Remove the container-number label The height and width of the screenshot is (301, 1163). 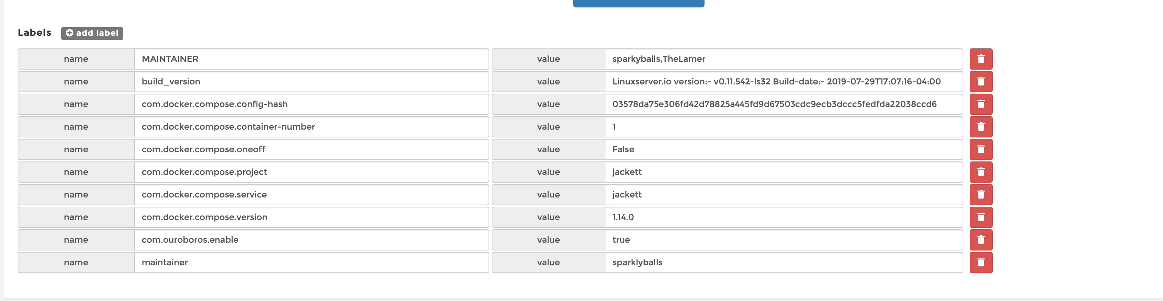pyautogui.click(x=981, y=126)
